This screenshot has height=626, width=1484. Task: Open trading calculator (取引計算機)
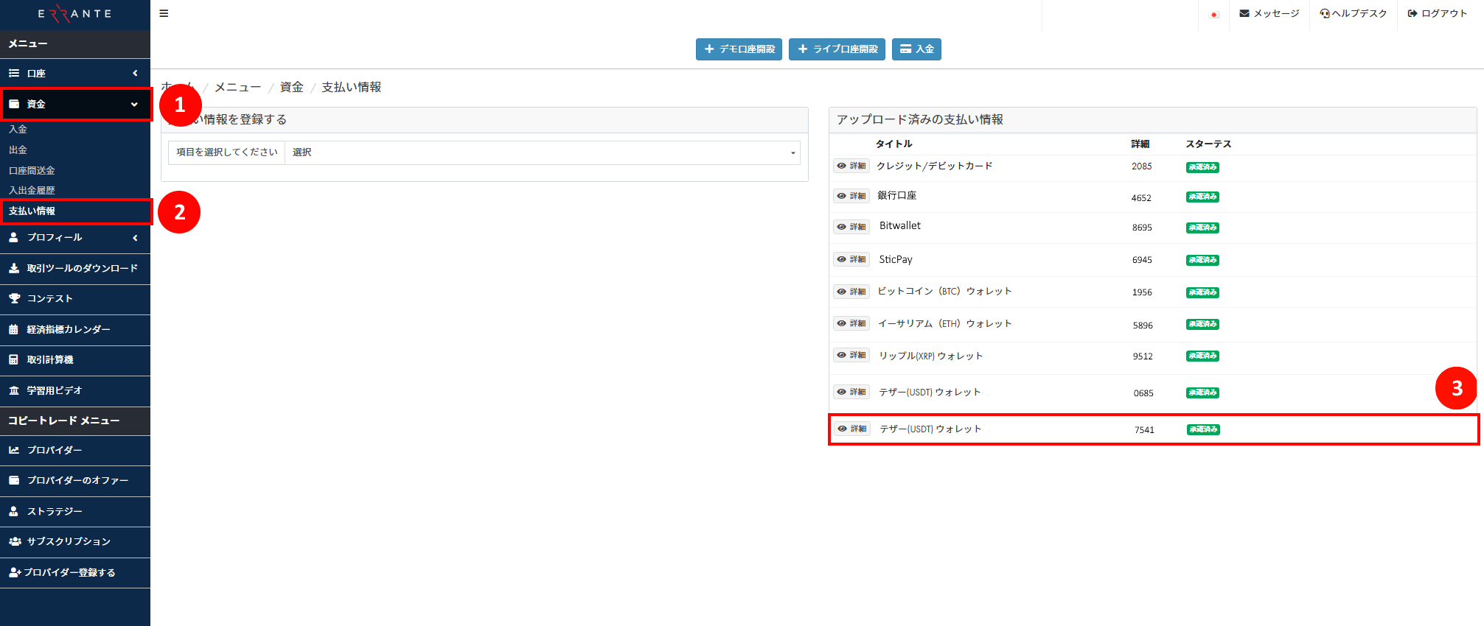point(49,359)
